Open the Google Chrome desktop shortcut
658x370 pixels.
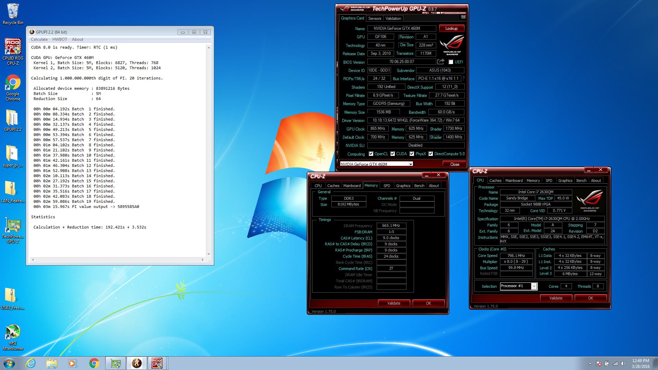point(13,88)
